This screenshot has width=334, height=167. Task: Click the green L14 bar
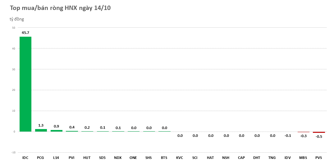coord(56,131)
